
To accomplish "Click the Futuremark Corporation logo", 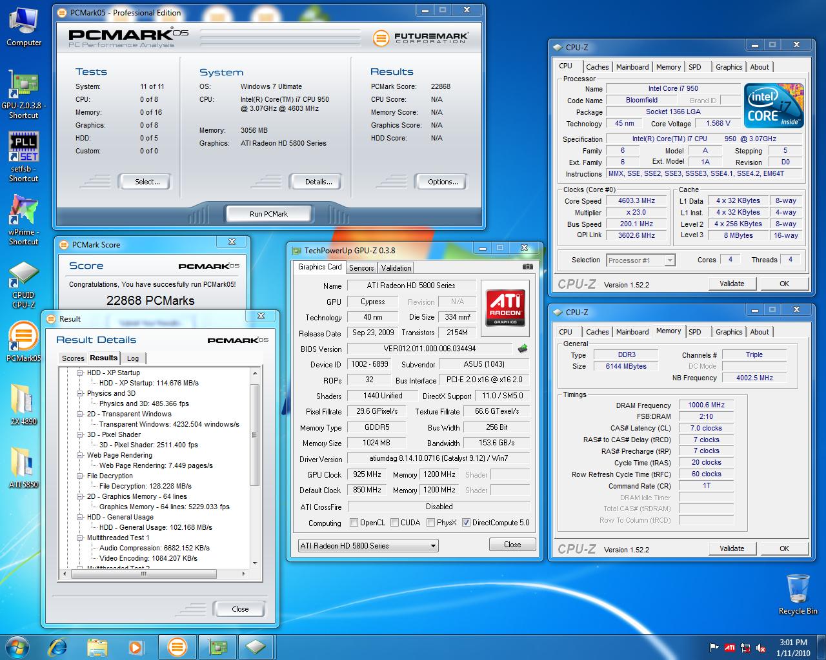I will (x=420, y=38).
